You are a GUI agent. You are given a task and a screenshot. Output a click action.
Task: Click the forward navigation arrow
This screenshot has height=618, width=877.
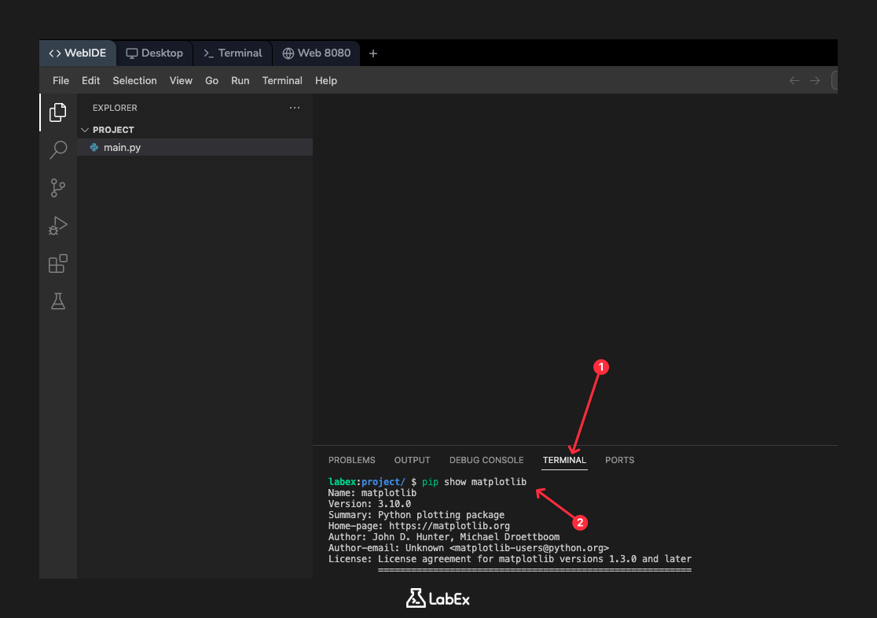(814, 79)
